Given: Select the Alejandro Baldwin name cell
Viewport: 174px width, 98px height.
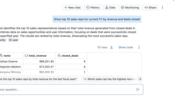Looking at the screenshot, I should 11,67.
